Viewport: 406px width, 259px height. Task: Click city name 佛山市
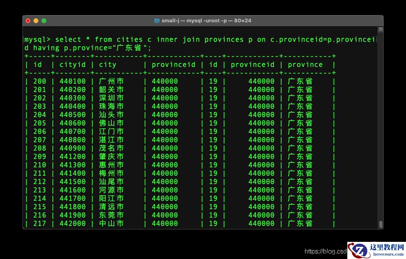pos(111,123)
